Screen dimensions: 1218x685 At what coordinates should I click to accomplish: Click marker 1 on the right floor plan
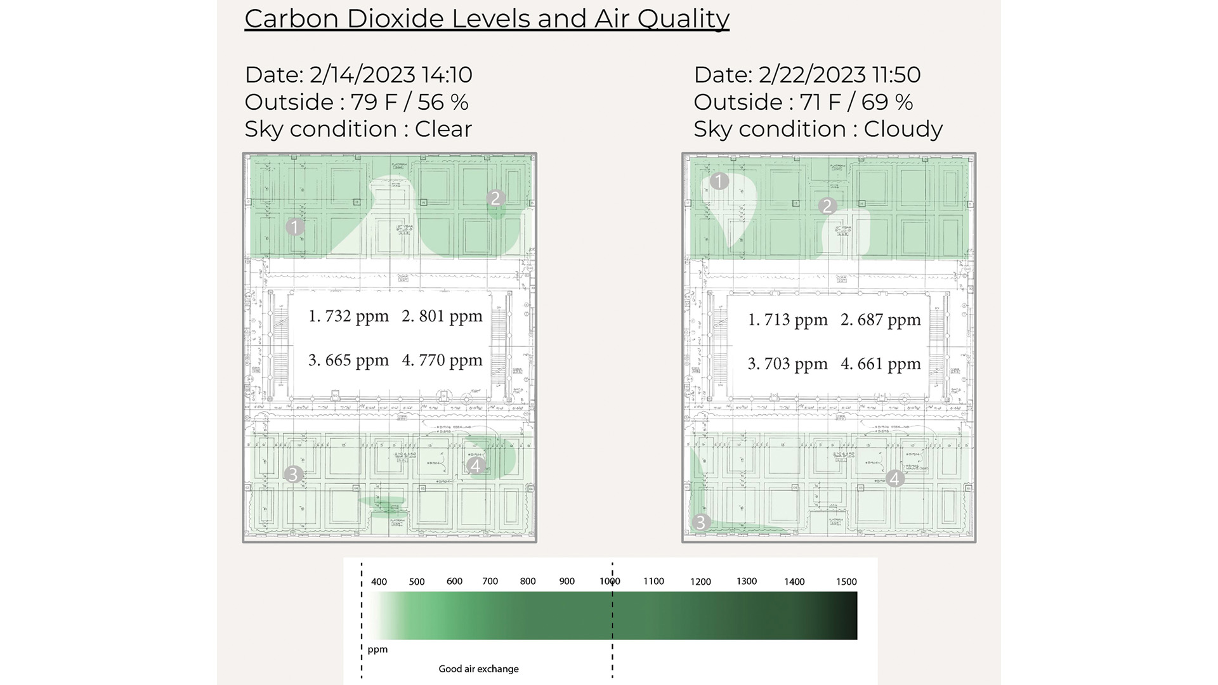pos(719,181)
